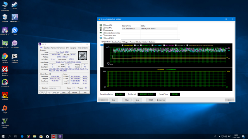Switch to the Statistics tab
This screenshot has width=248, height=139.
(152, 42)
